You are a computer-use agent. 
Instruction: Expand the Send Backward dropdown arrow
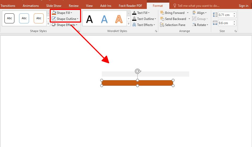coord(189,19)
